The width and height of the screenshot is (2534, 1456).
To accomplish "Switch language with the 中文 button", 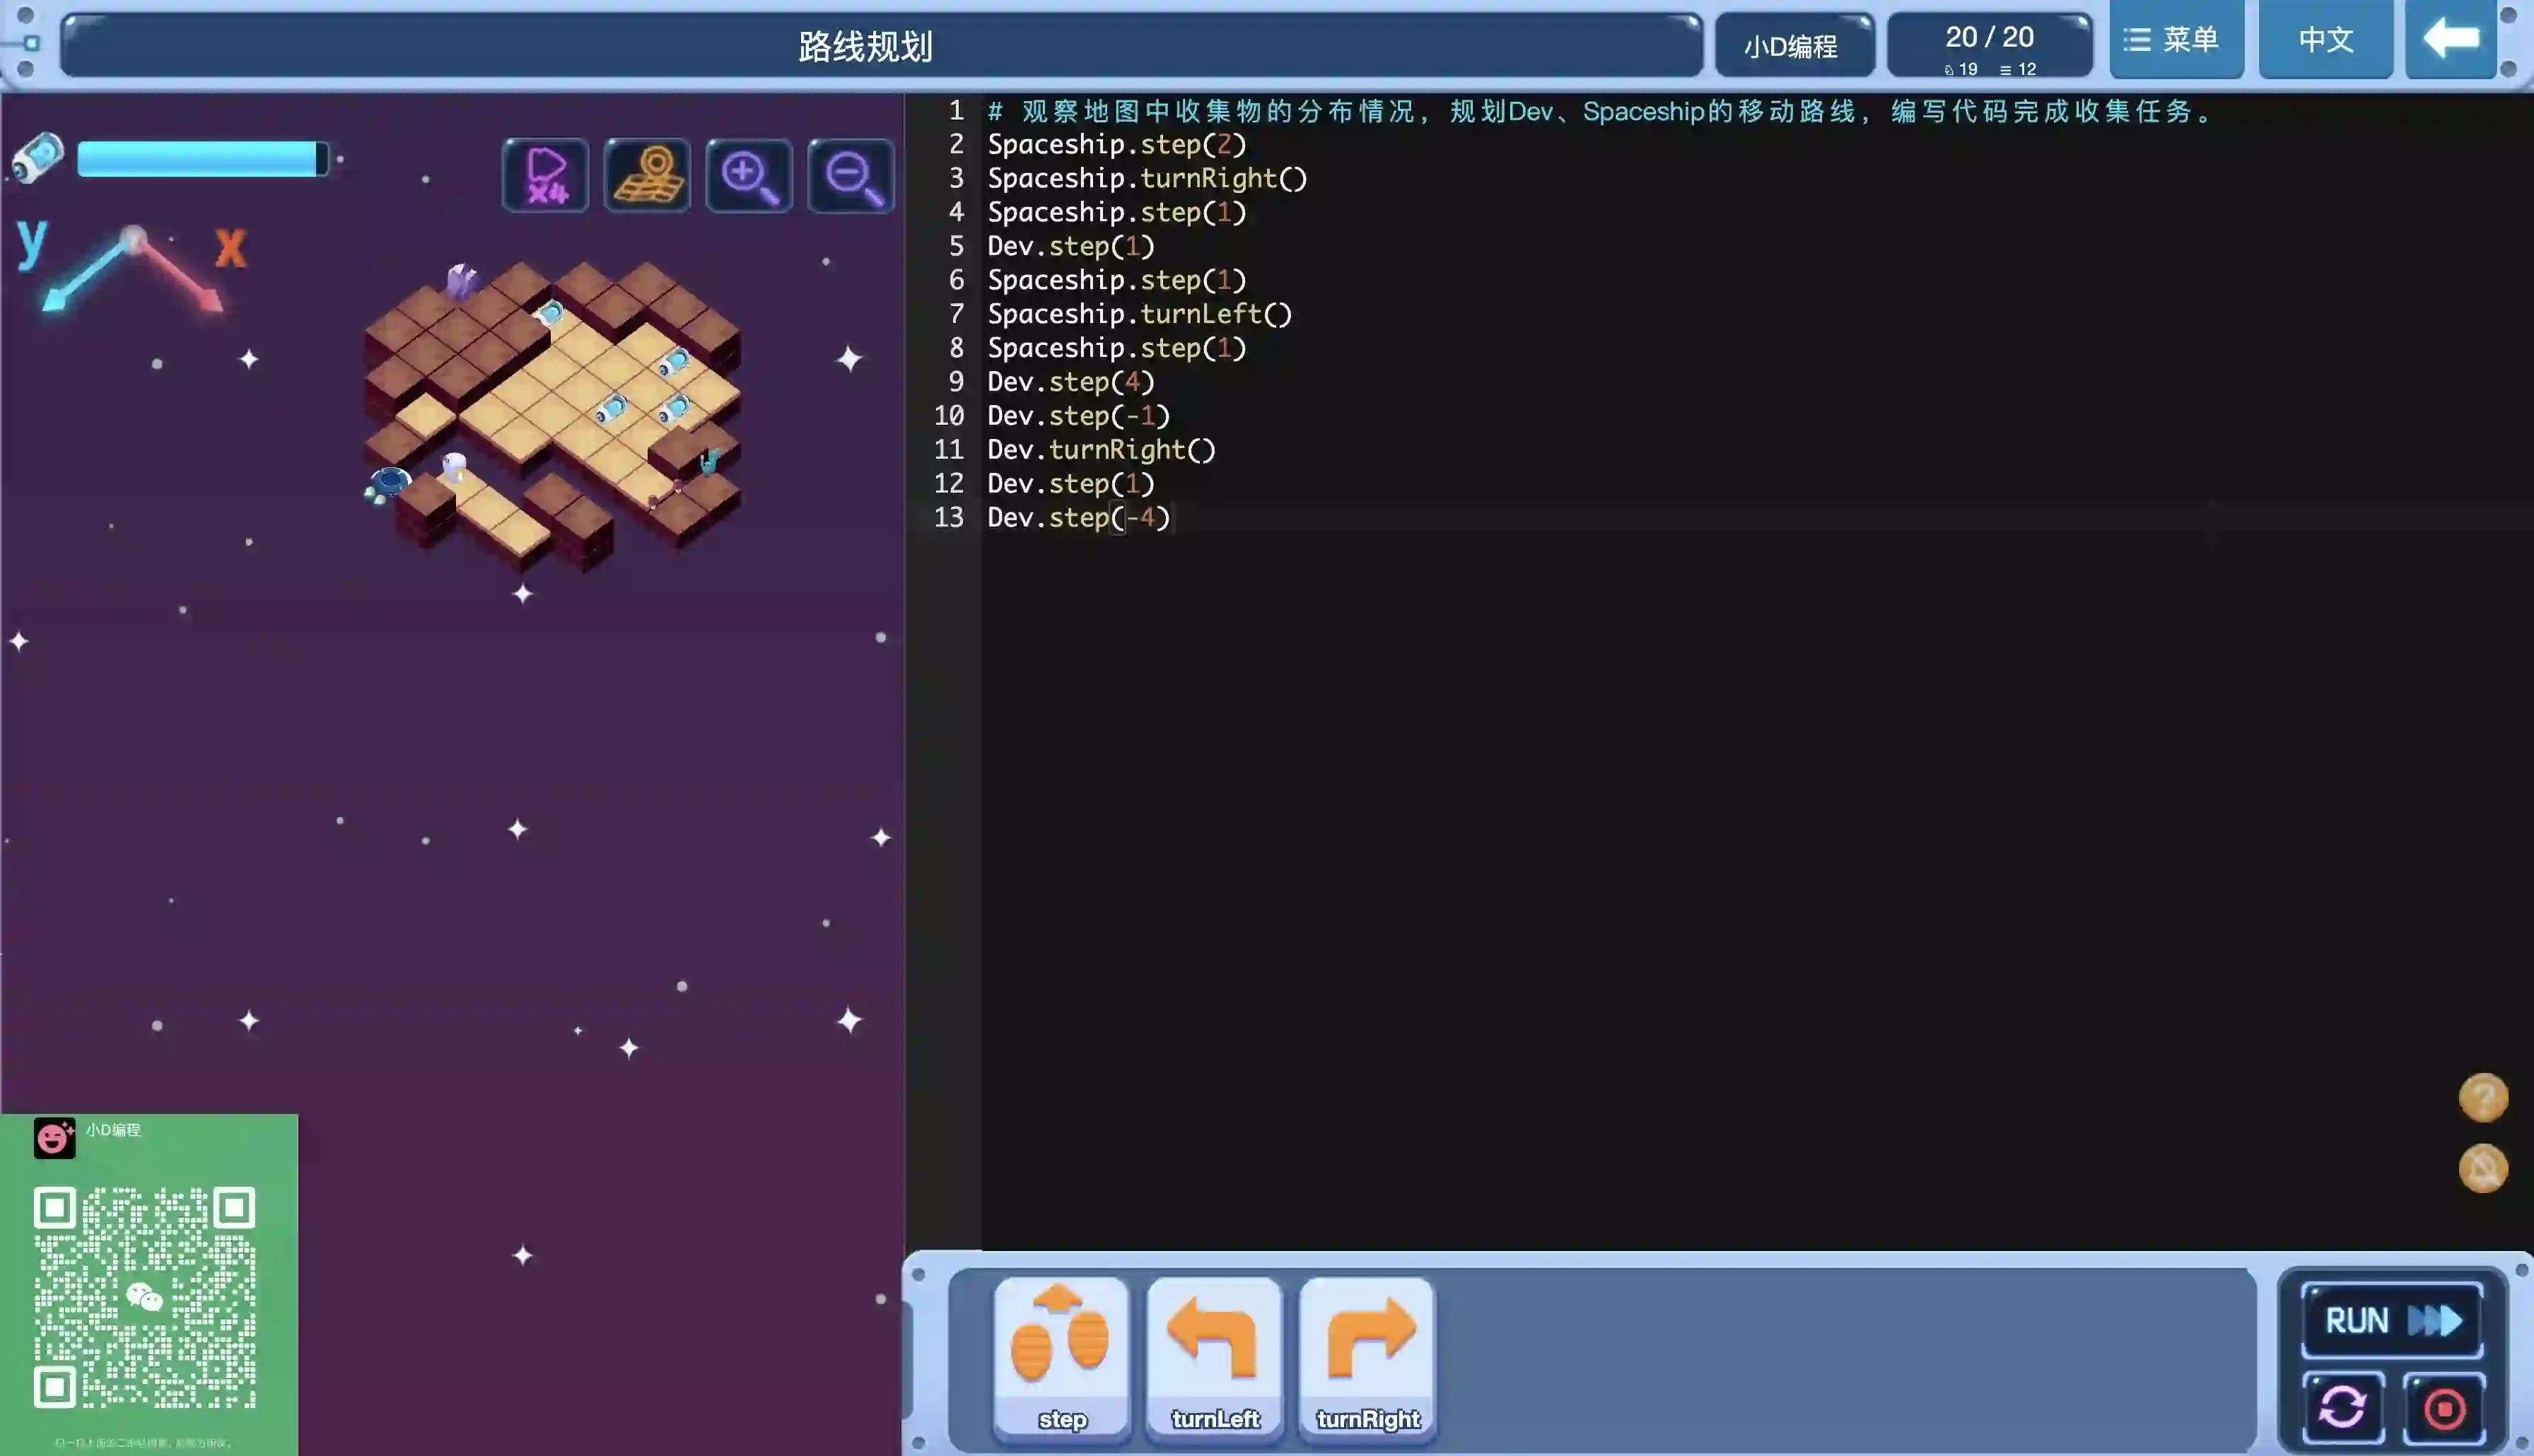I will click(2325, 40).
